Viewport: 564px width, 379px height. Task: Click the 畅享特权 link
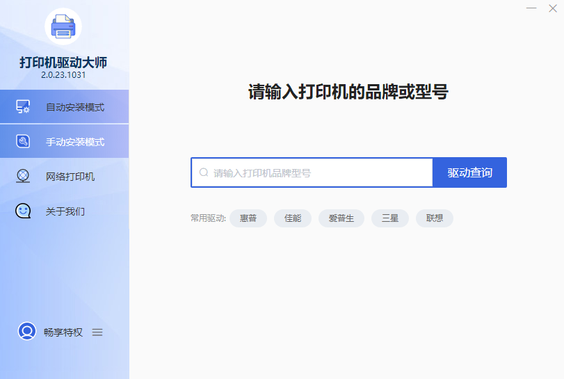(x=63, y=332)
